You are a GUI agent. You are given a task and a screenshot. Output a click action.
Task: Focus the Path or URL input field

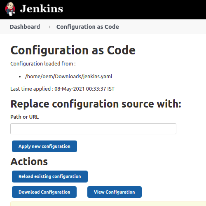pos(93,129)
